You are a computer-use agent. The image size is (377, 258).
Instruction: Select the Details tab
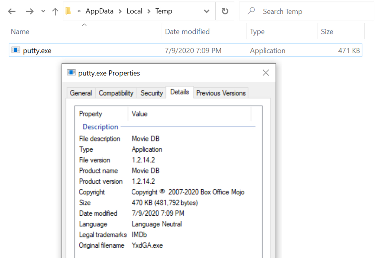(x=179, y=92)
